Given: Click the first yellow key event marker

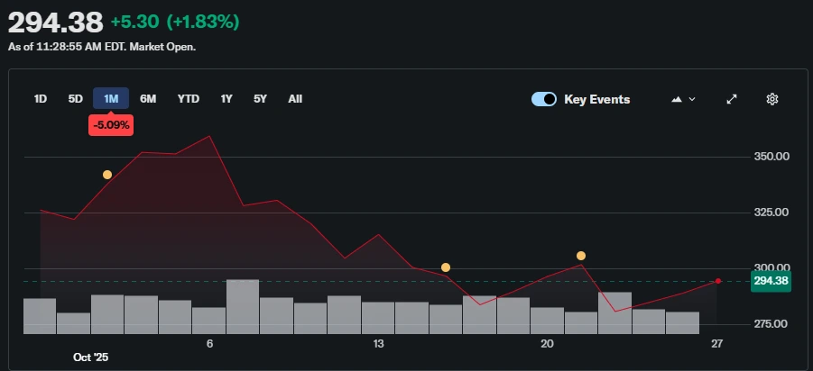Looking at the screenshot, I should click(x=107, y=175).
